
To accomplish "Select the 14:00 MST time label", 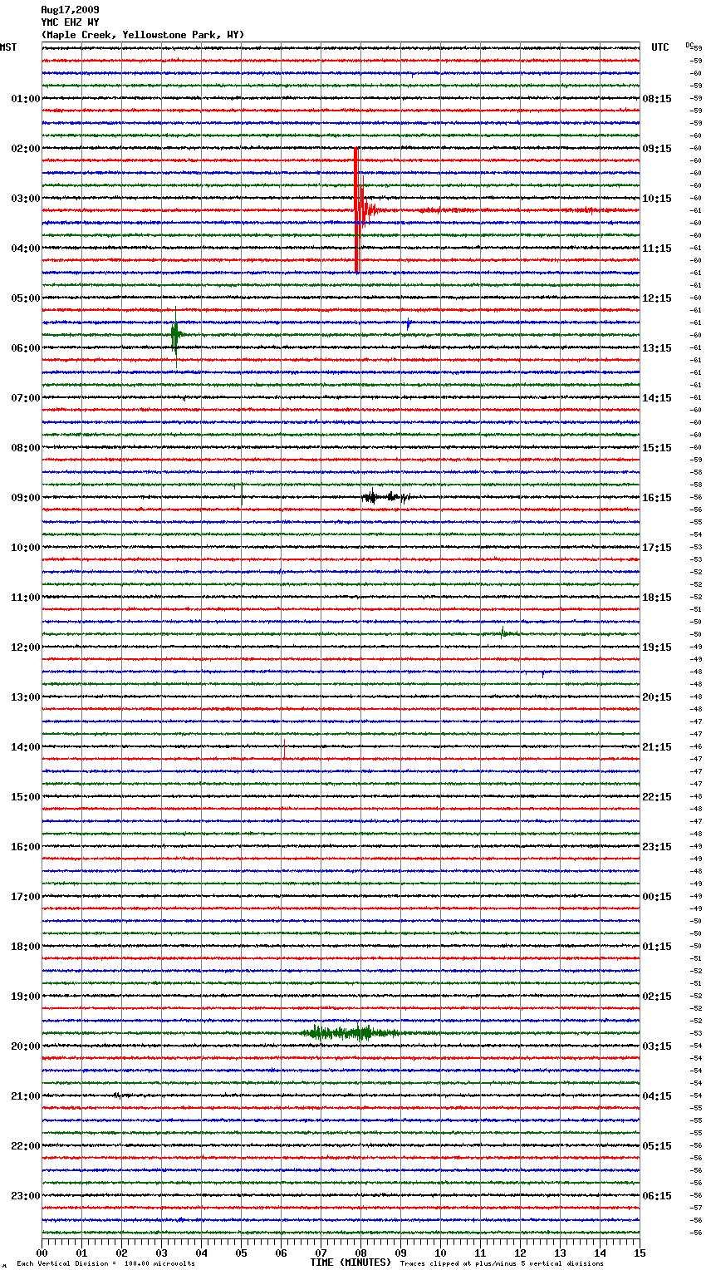I will [x=26, y=747].
